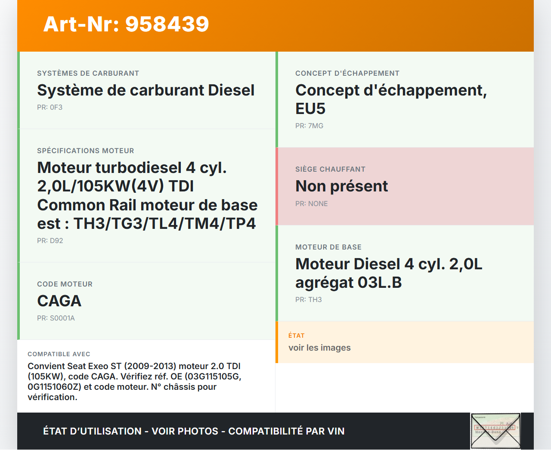Click the PR: D92 code
The height and width of the screenshot is (450, 551).
click(x=50, y=241)
